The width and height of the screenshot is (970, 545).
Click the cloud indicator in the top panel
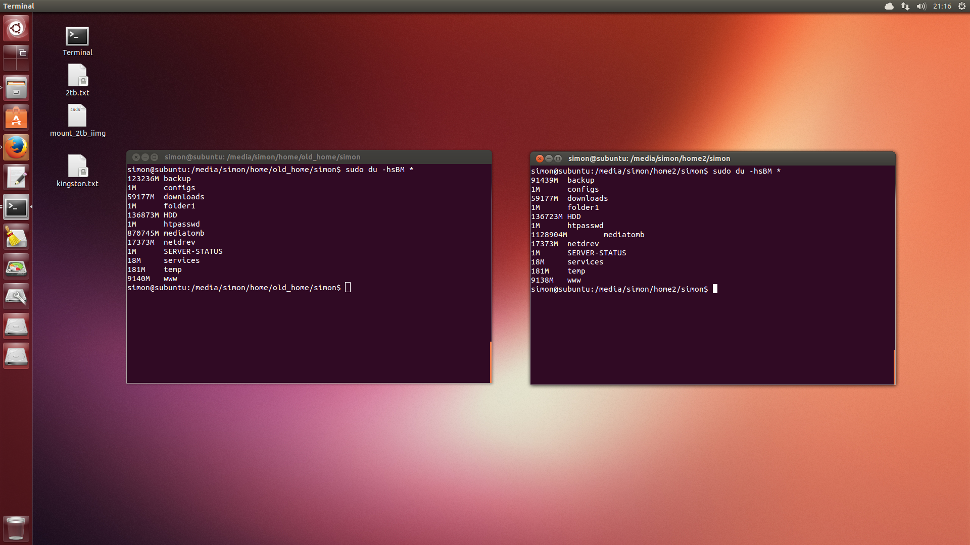tap(889, 6)
